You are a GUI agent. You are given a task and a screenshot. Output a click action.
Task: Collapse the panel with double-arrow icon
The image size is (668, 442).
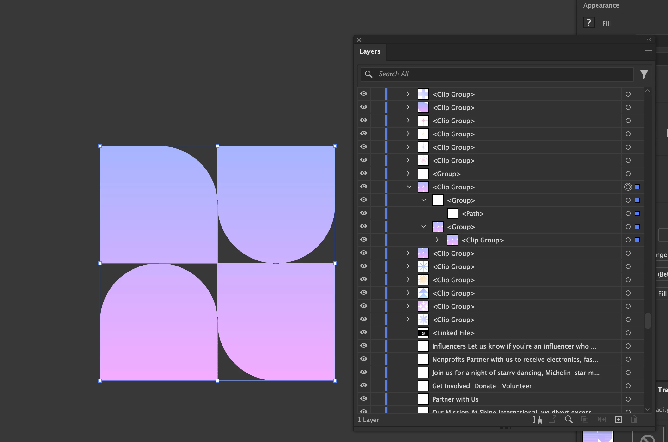click(x=649, y=39)
